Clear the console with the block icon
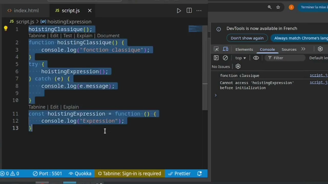Viewport: 328px width, 184px height. click(x=225, y=58)
